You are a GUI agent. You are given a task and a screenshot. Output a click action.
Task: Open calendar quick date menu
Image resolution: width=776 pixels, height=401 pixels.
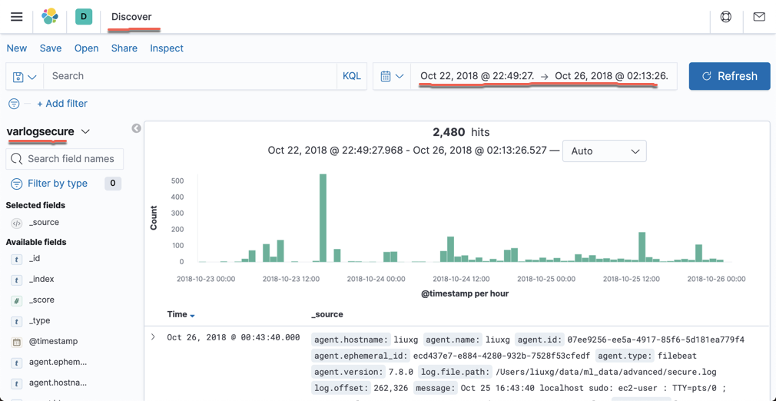pos(392,76)
